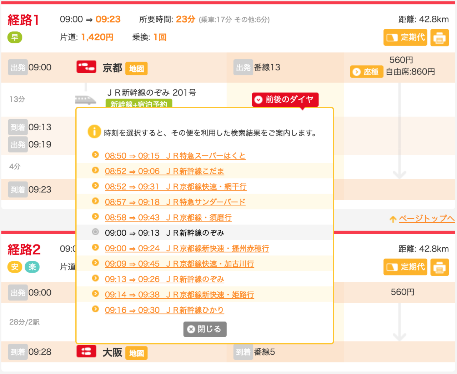This screenshot has height=374, width=457.
Task: Click the print icon for Route 1
Action: tap(440, 37)
